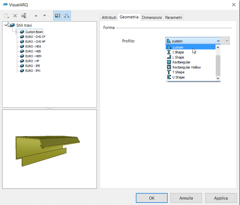
Task: Open the Dimensioni tab
Action: [x=152, y=17]
